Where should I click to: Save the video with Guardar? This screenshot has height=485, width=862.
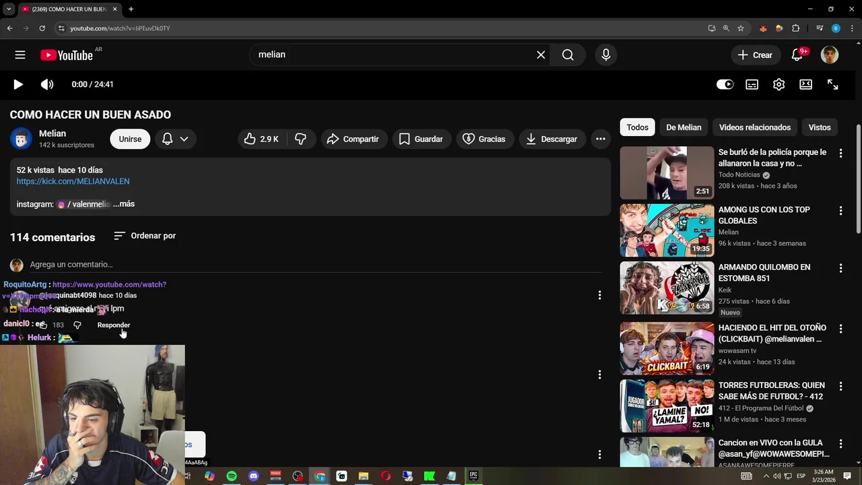point(421,139)
